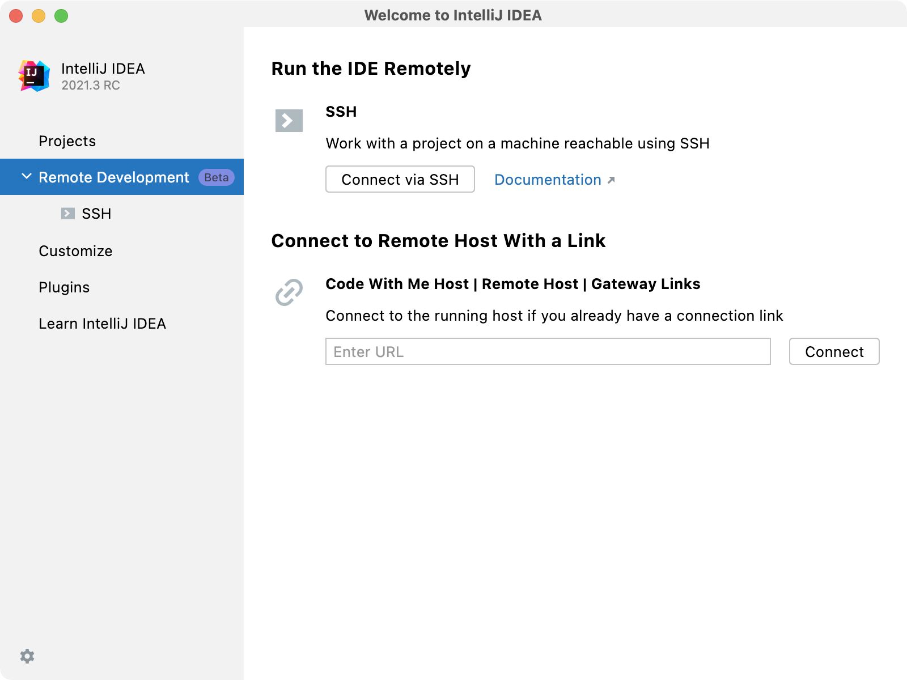Click the 2021.3 RC version text
Image resolution: width=907 pixels, height=680 pixels.
(91, 85)
